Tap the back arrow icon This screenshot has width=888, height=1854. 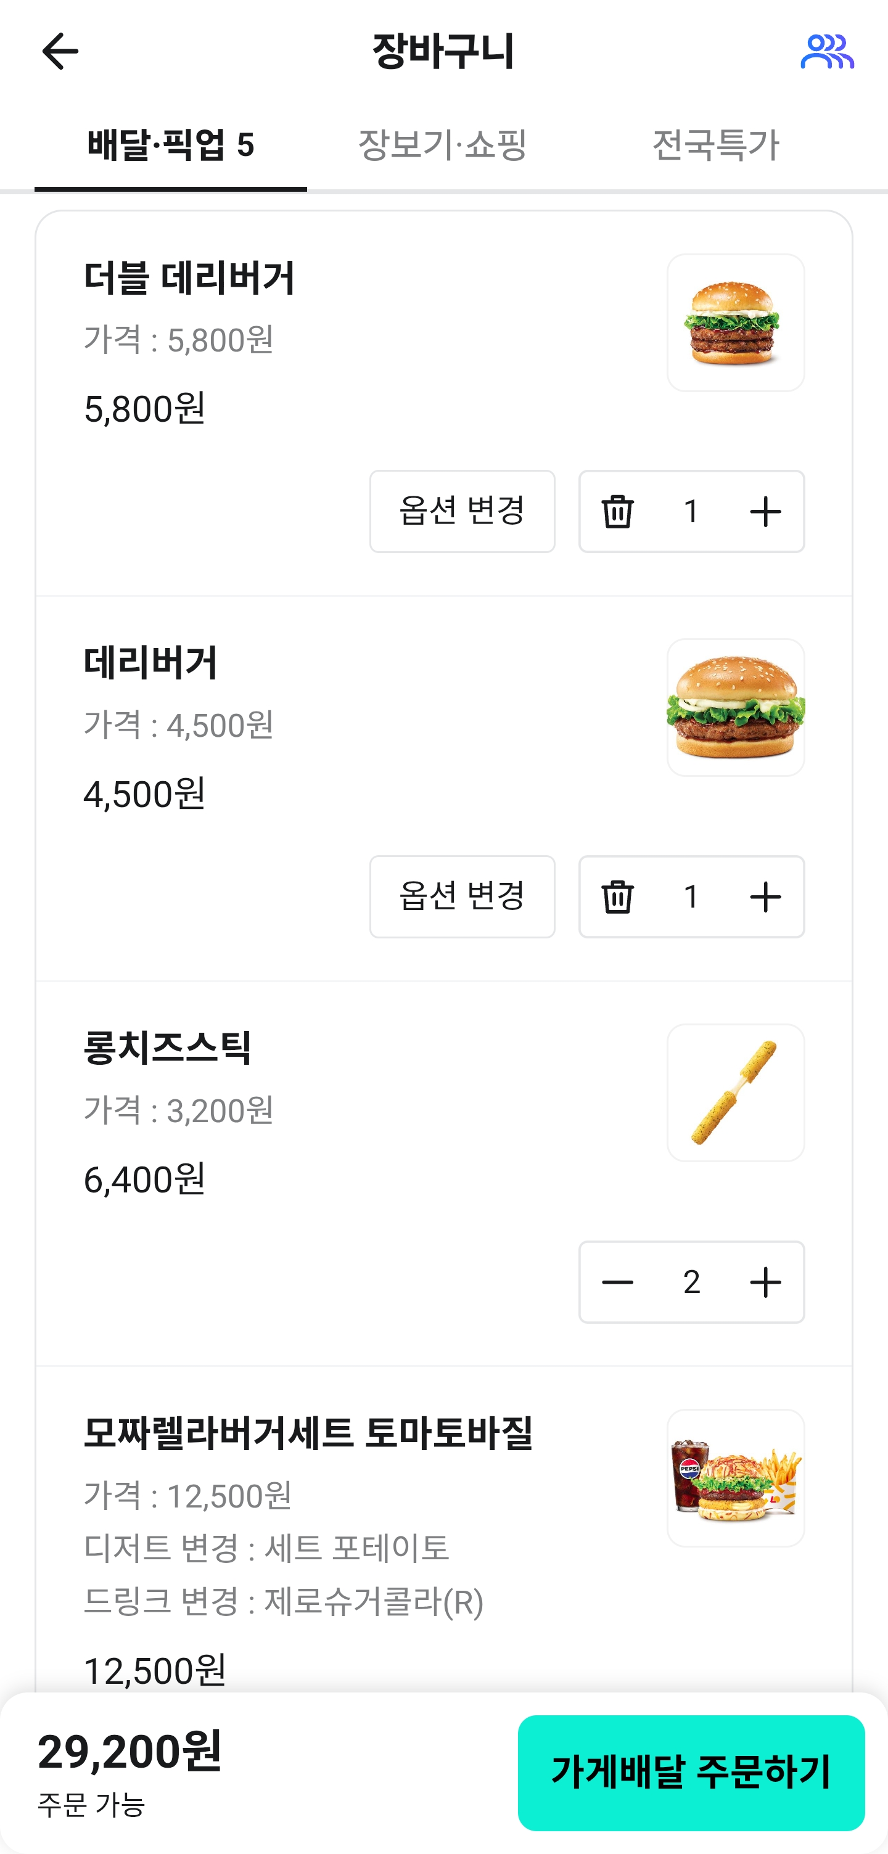[60, 52]
